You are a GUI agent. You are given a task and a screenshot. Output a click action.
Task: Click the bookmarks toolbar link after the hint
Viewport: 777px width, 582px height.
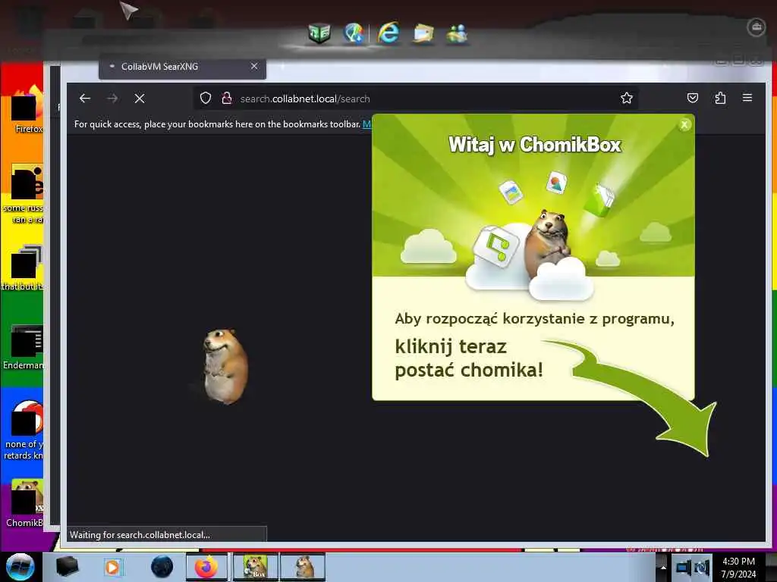coord(366,124)
